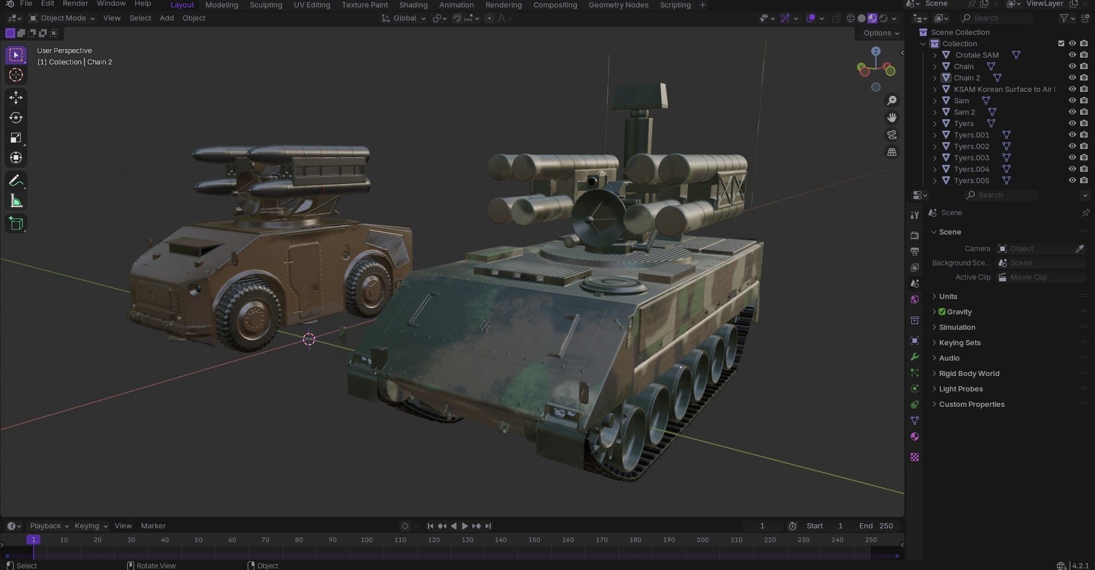The height and width of the screenshot is (570, 1095).
Task: Expand the Simulation panel
Action: click(x=957, y=327)
